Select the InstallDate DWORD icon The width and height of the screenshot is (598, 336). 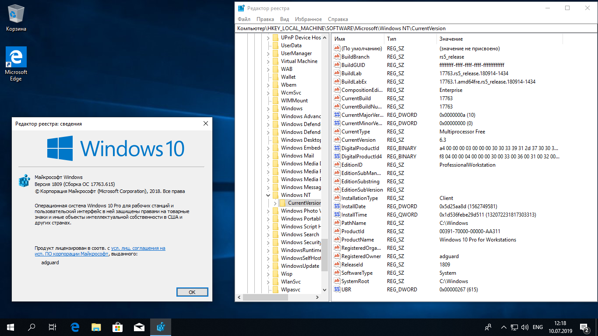pyautogui.click(x=337, y=206)
